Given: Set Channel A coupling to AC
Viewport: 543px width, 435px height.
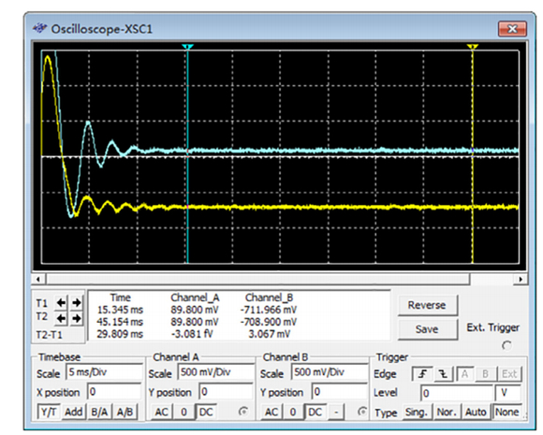Looking at the screenshot, I should [x=161, y=412].
